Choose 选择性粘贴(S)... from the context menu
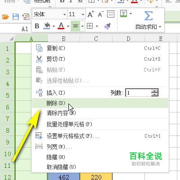180x180 pixels. click(100, 81)
